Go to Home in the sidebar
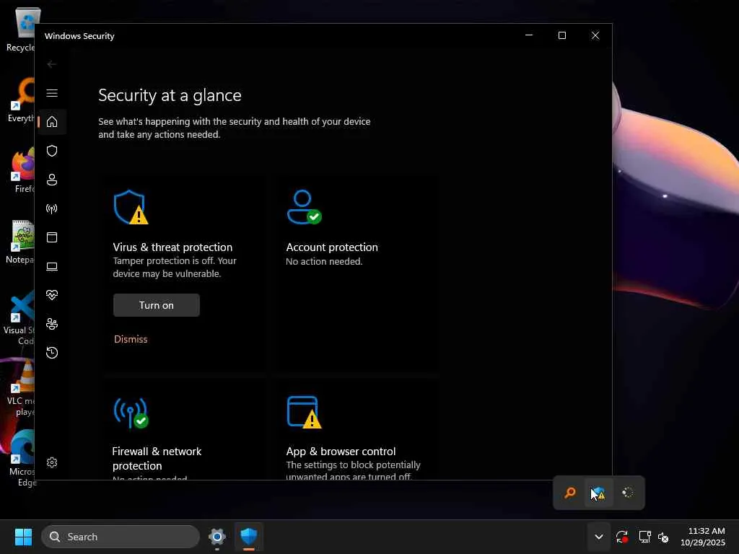The height and width of the screenshot is (554, 739). click(x=52, y=121)
